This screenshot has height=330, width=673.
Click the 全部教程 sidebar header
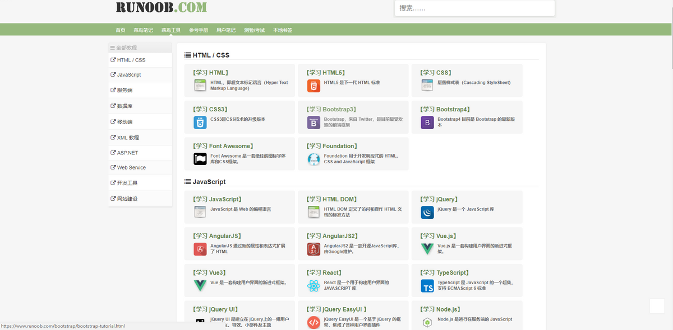(x=140, y=48)
